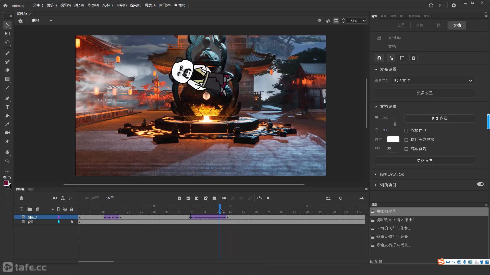
Task: Collapse the 发布设置 section
Action: coord(376,70)
